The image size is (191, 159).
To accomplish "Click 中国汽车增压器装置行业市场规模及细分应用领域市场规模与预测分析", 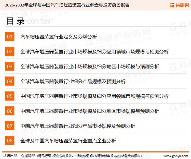I will 94,96.
